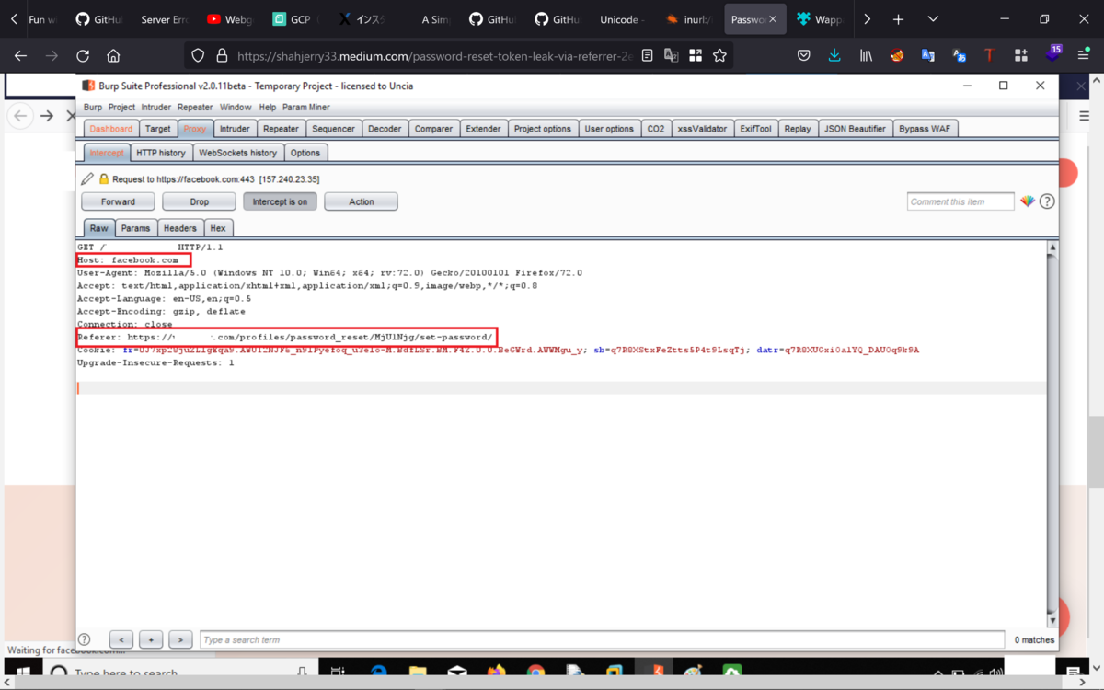Open the Project options tab
The height and width of the screenshot is (690, 1104).
543,129
